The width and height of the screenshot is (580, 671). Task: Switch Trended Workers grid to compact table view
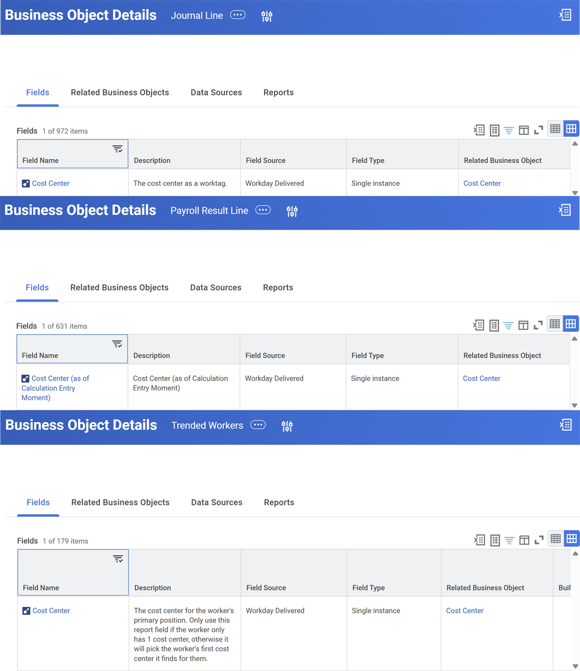pos(556,539)
